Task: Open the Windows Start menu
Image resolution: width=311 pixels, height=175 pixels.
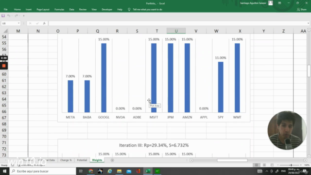Action: (x=4, y=171)
